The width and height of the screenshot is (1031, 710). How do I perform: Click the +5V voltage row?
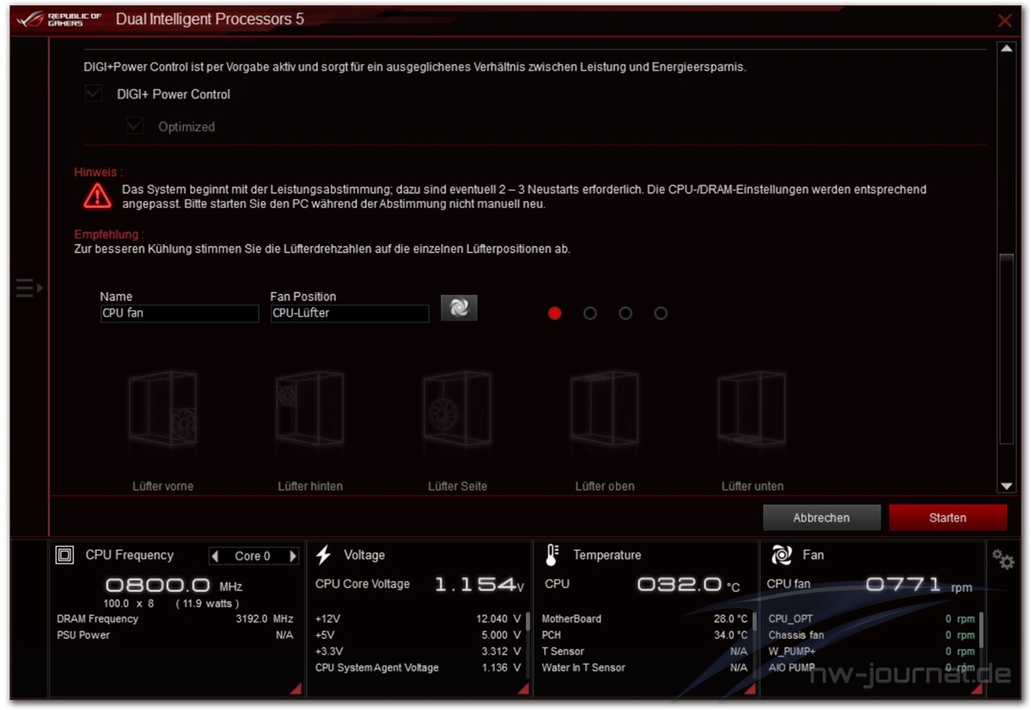tap(418, 635)
